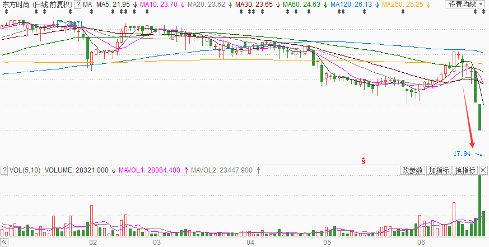The image size is (489, 247).
Task: Click the 东方时尚 (日线,前复权) title
Action: [36, 4]
